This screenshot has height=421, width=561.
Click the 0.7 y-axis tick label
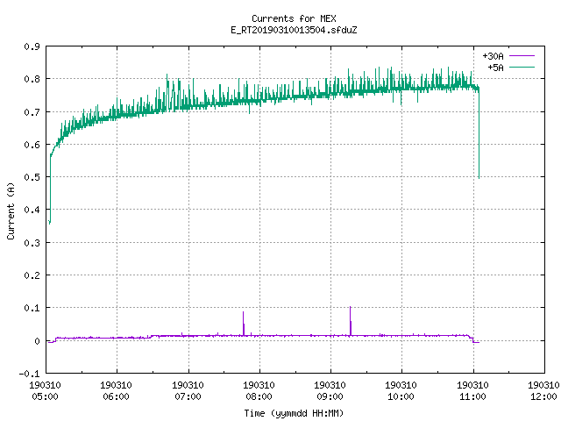[x=32, y=112]
